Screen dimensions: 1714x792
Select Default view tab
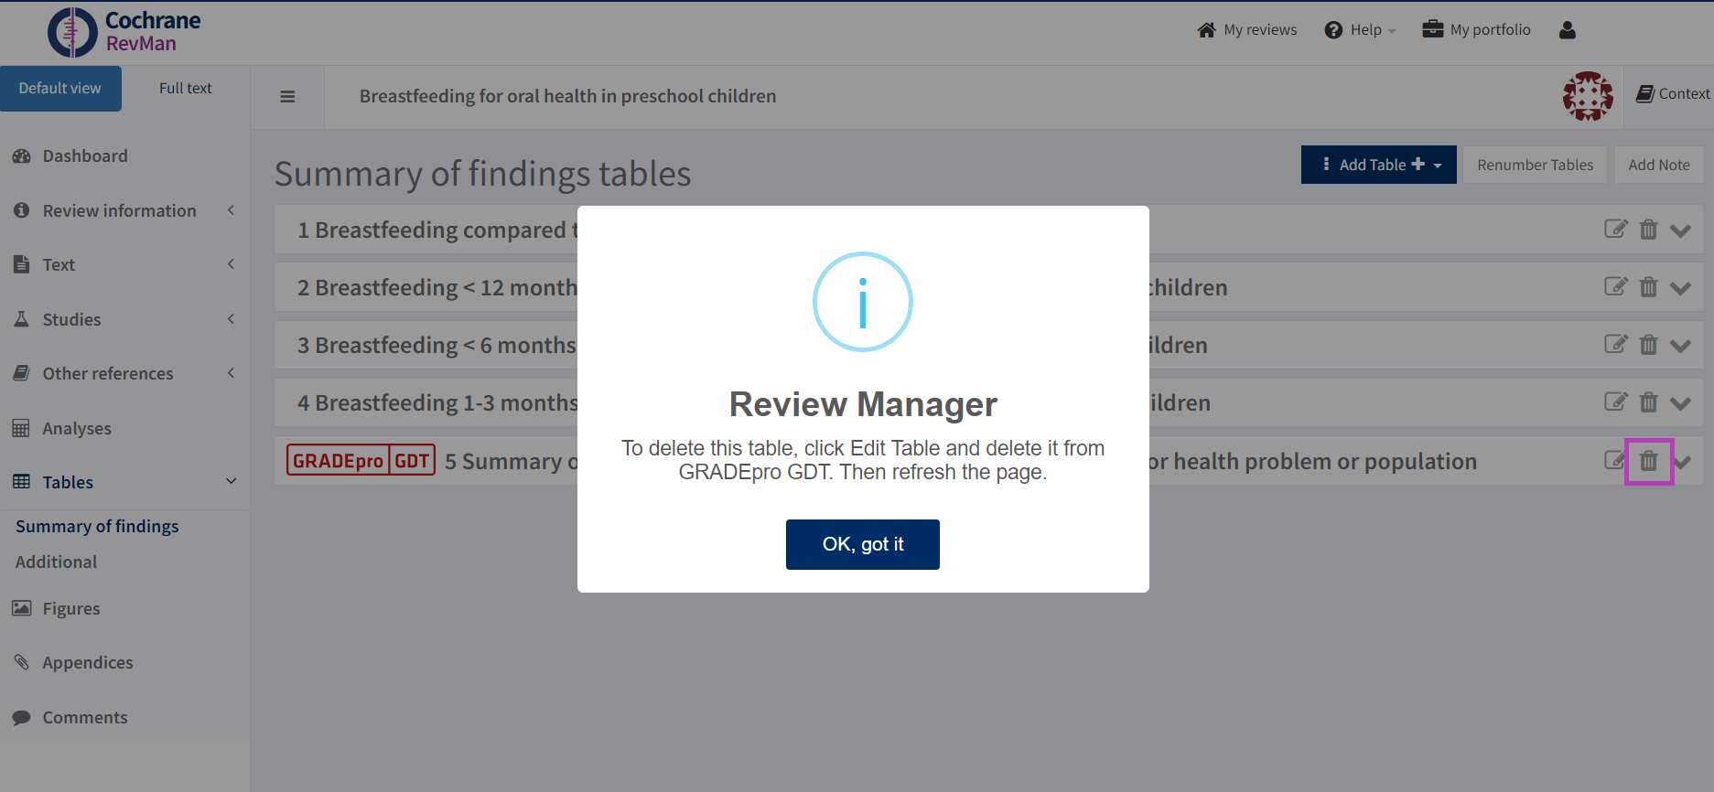(60, 89)
